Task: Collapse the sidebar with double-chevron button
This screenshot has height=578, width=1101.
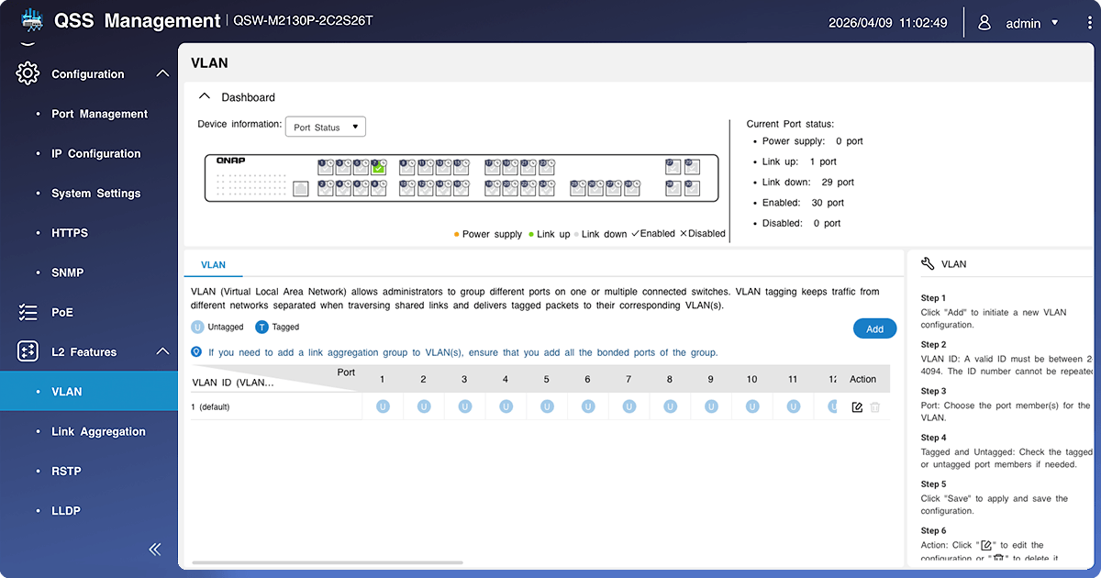Action: (155, 549)
